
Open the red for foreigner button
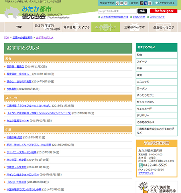pos(163,11)
